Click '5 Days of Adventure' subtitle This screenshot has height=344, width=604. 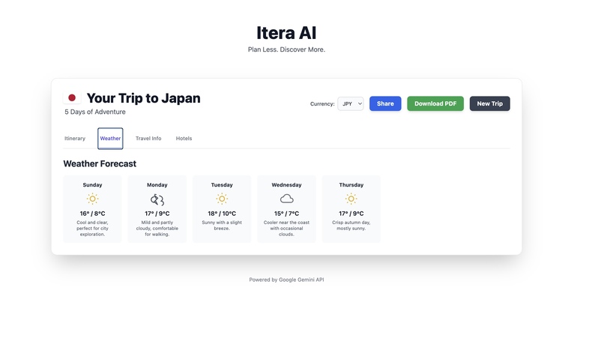click(x=95, y=112)
